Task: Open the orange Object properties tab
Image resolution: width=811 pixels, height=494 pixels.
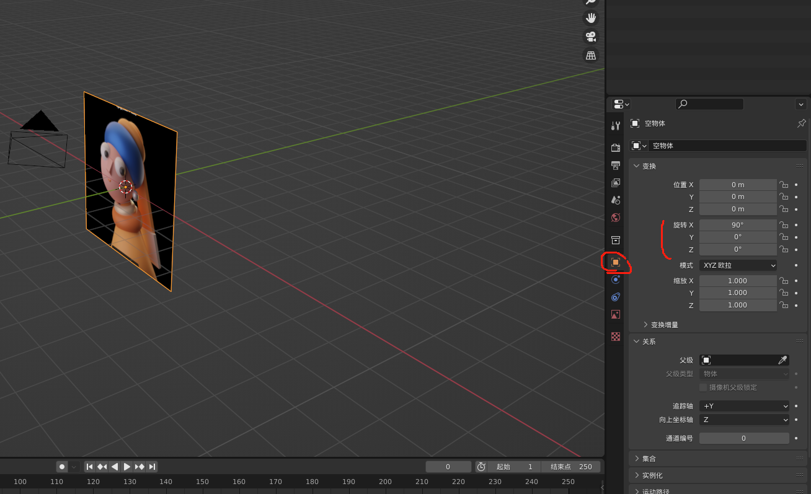Action: point(615,262)
